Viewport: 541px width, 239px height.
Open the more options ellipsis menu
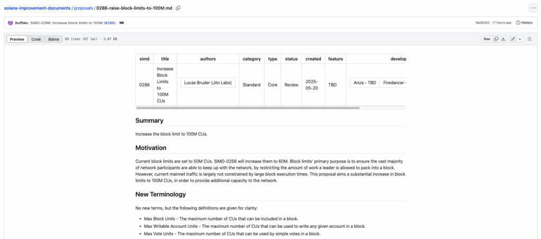533,8
